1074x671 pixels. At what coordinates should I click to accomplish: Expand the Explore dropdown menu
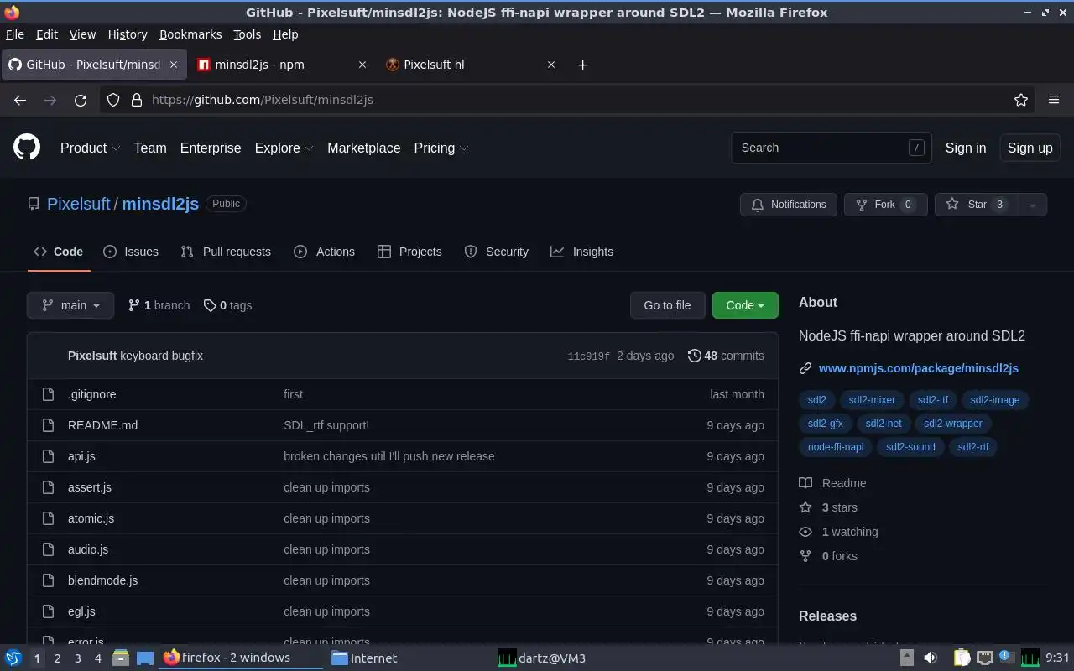284,148
